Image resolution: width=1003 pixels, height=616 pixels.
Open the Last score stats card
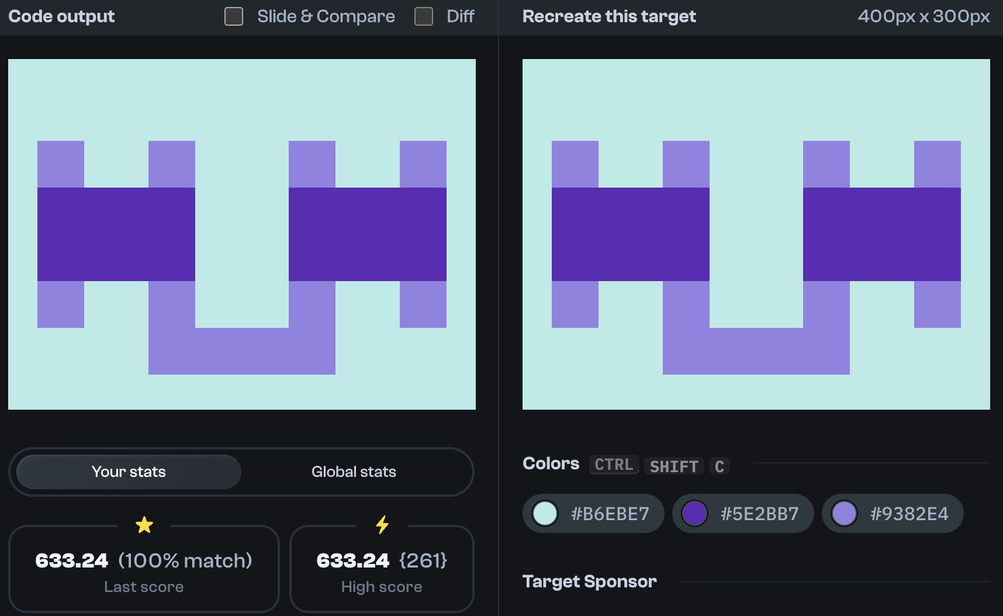[144, 569]
